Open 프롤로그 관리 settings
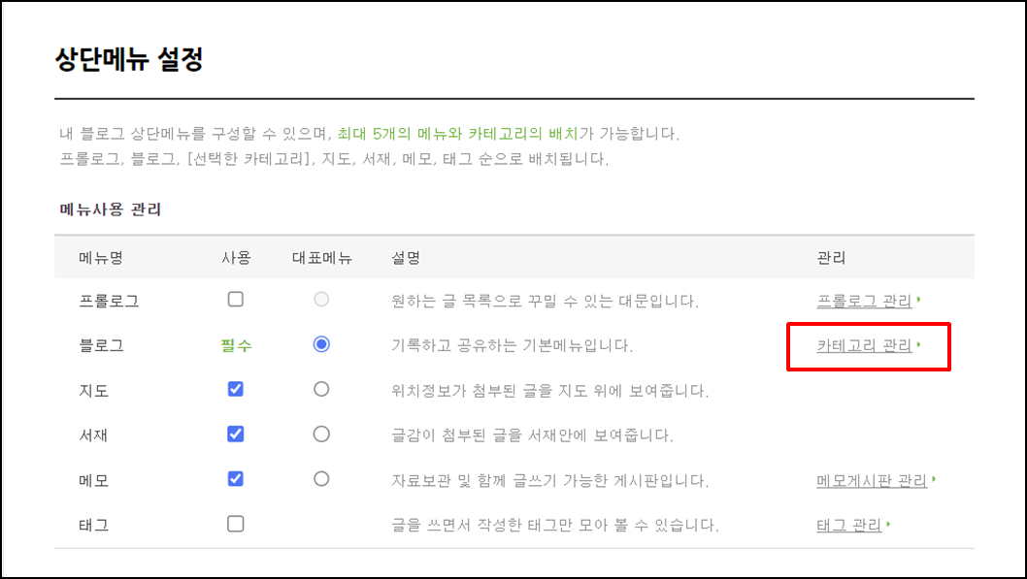This screenshot has height=579, width=1027. point(862,300)
